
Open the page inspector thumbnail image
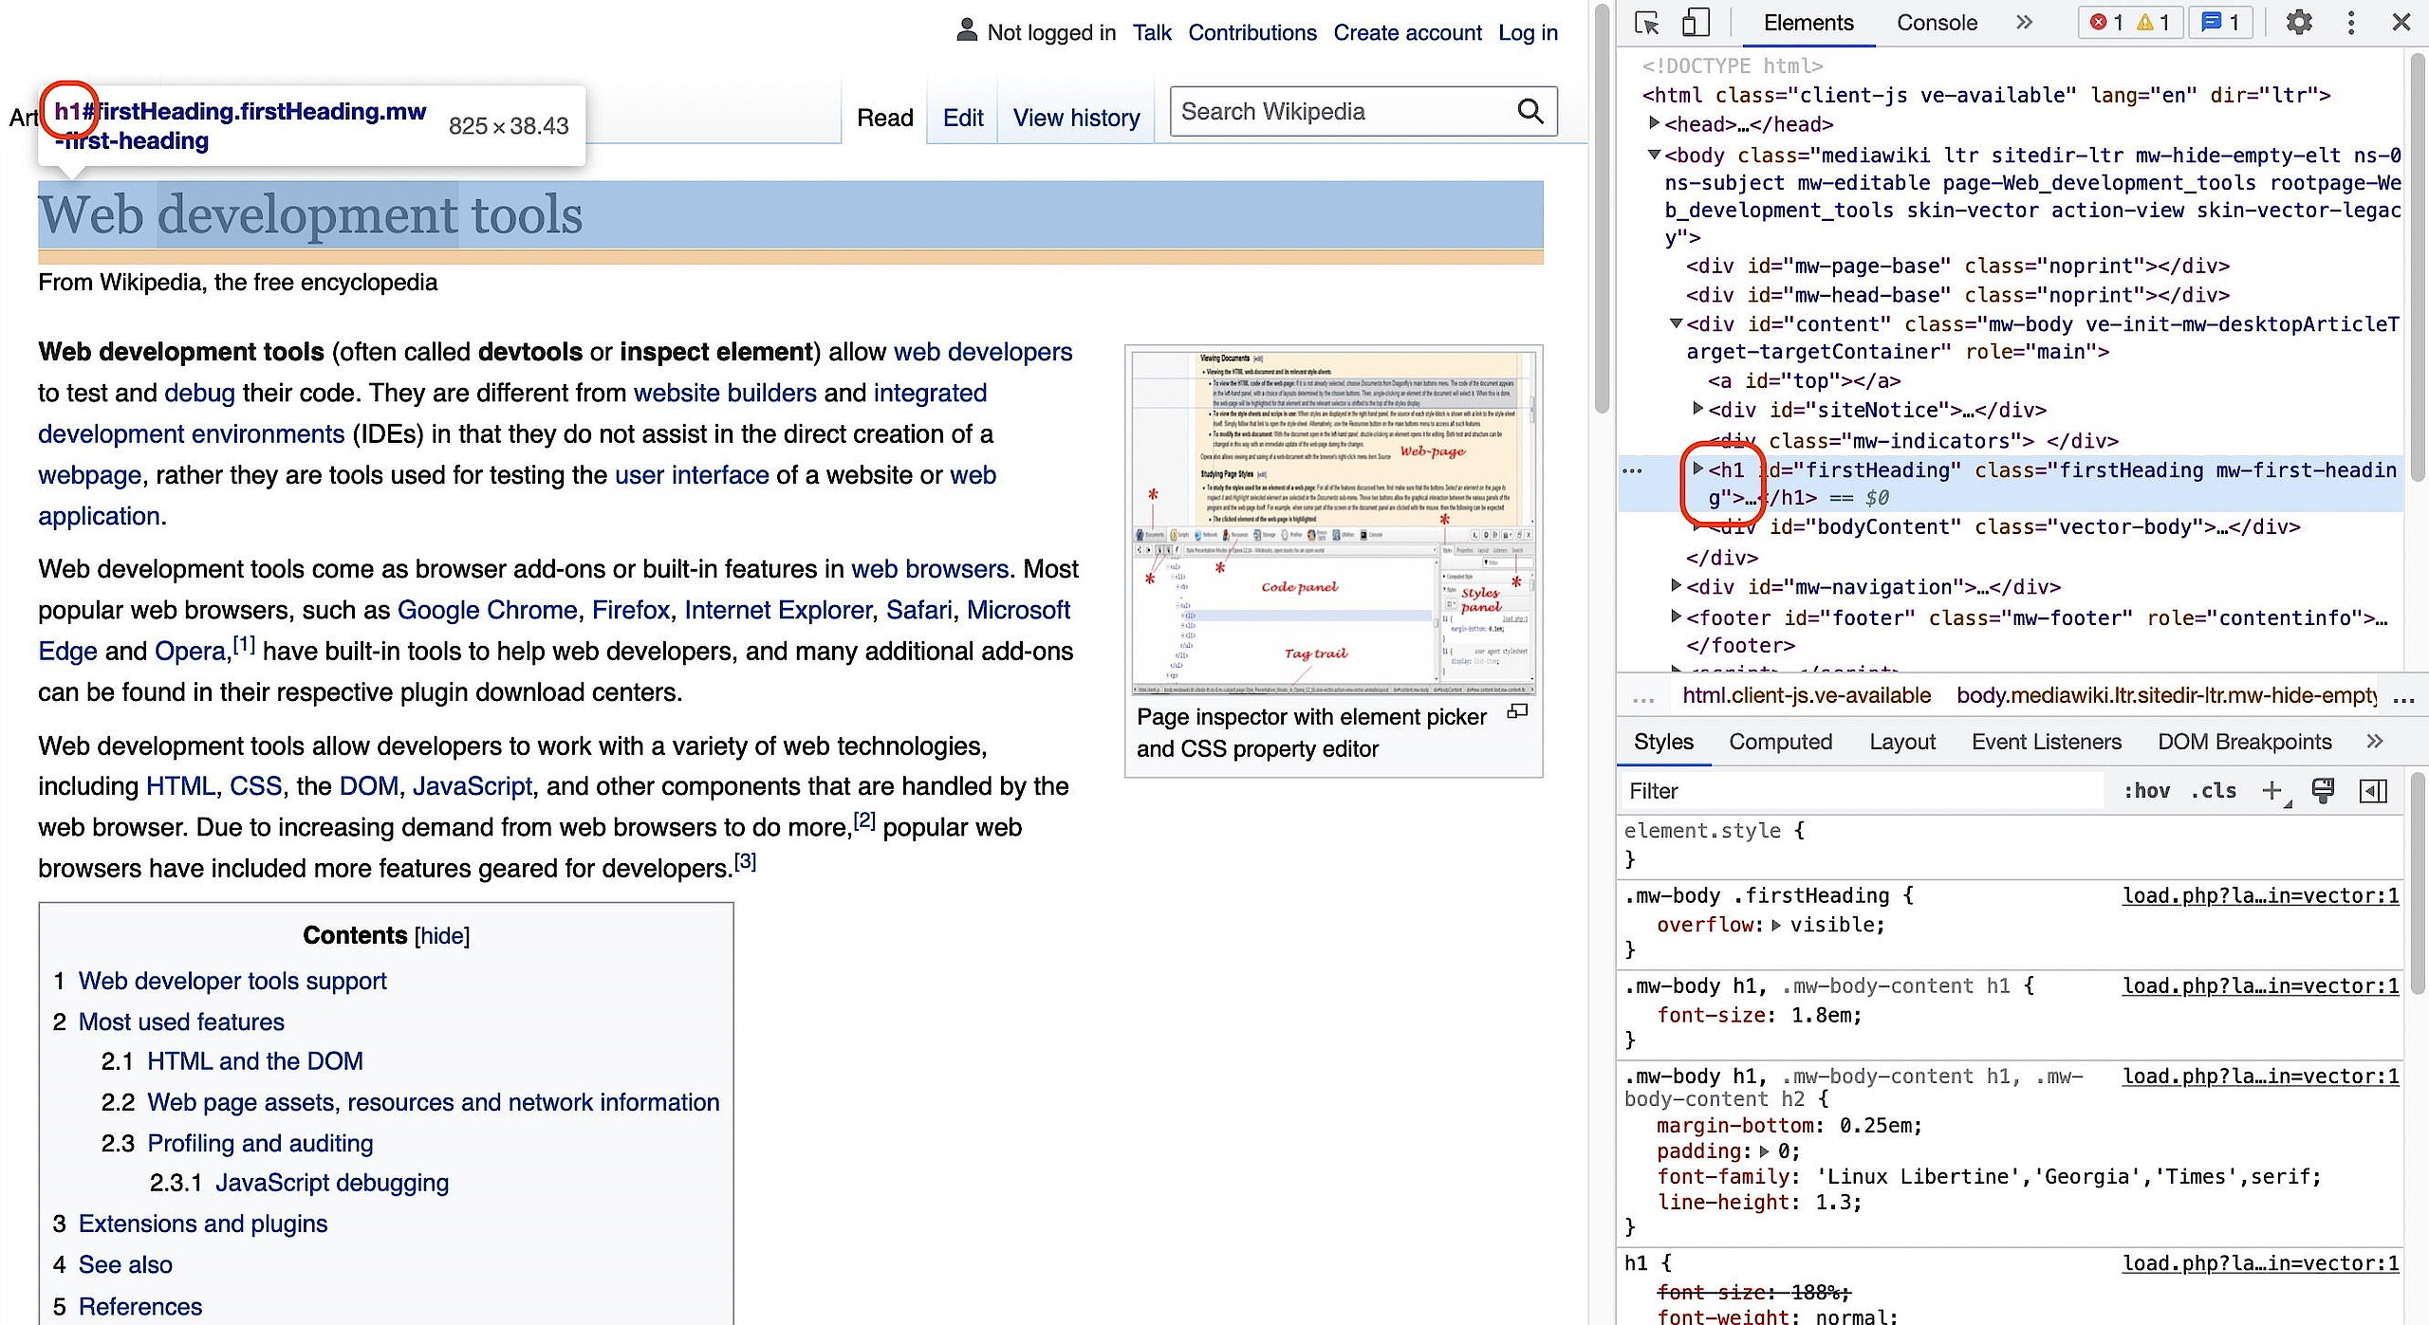click(1333, 523)
